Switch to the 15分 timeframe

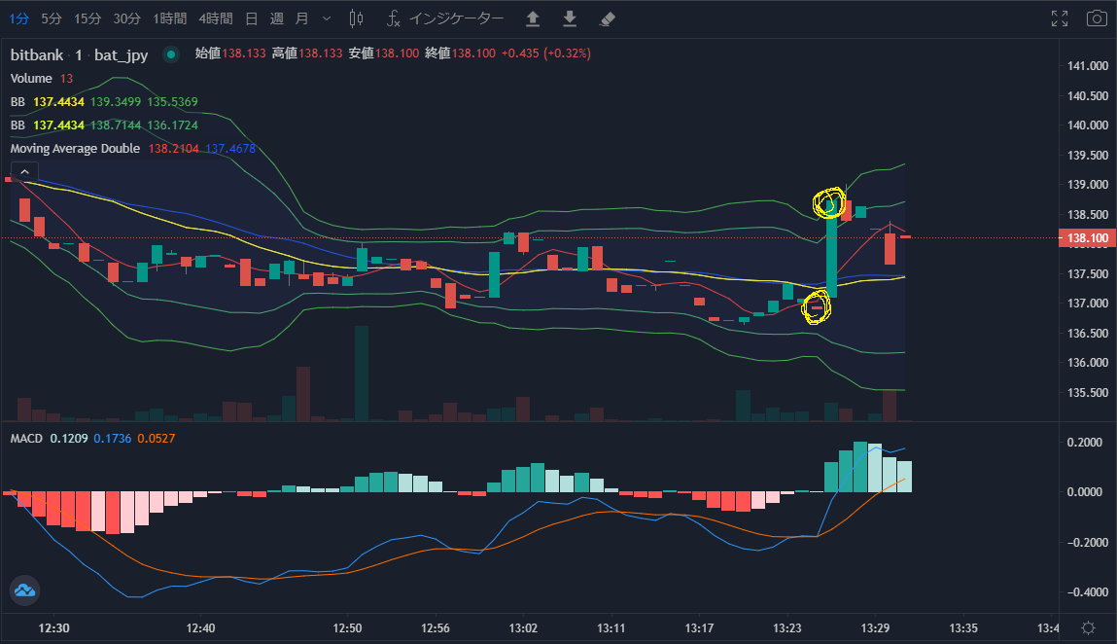tap(87, 18)
